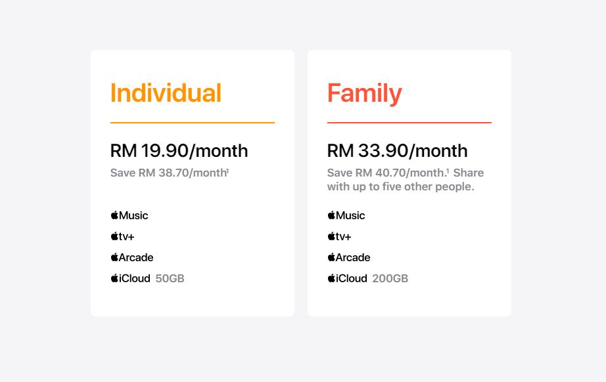Click the Apple tv+ logo in the Family plan

339,236
